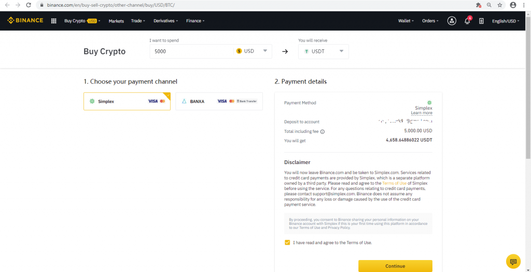531x272 pixels.
Task: Open the chat support bubble icon
Action: click(513, 262)
